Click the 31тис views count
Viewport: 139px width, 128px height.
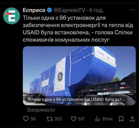tap(107, 119)
